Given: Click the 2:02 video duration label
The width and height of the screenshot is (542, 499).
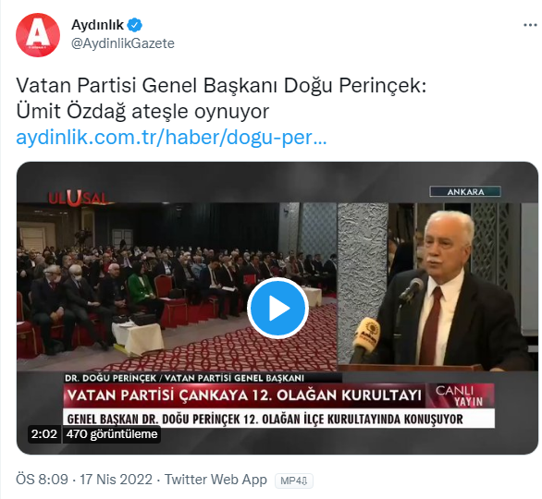Looking at the screenshot, I should 43,433.
